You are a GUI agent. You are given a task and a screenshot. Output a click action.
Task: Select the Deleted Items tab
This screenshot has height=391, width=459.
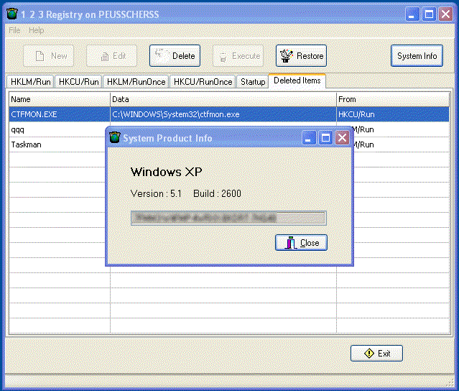tap(297, 80)
